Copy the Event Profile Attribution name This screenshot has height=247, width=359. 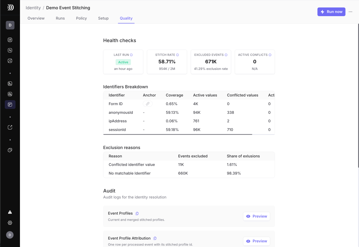155,238
